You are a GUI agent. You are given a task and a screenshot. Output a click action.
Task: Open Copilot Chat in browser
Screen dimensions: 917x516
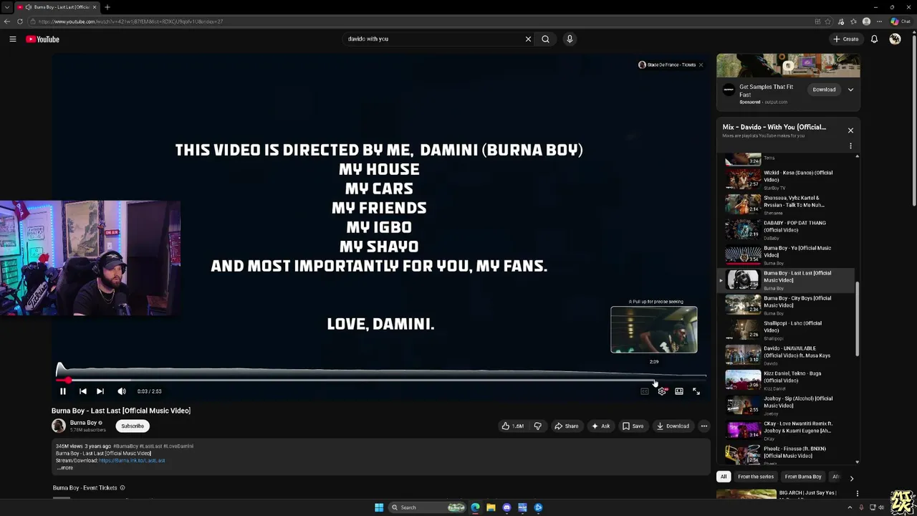pos(901,21)
